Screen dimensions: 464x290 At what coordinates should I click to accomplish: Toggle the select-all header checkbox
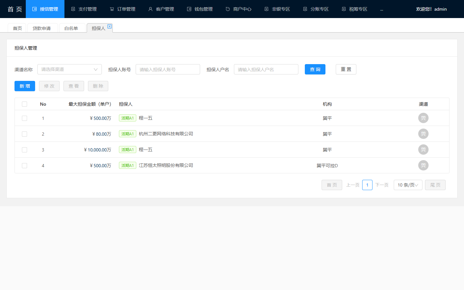24,104
